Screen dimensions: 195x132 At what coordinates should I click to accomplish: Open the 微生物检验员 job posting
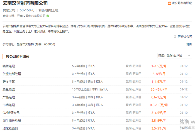[12, 121]
